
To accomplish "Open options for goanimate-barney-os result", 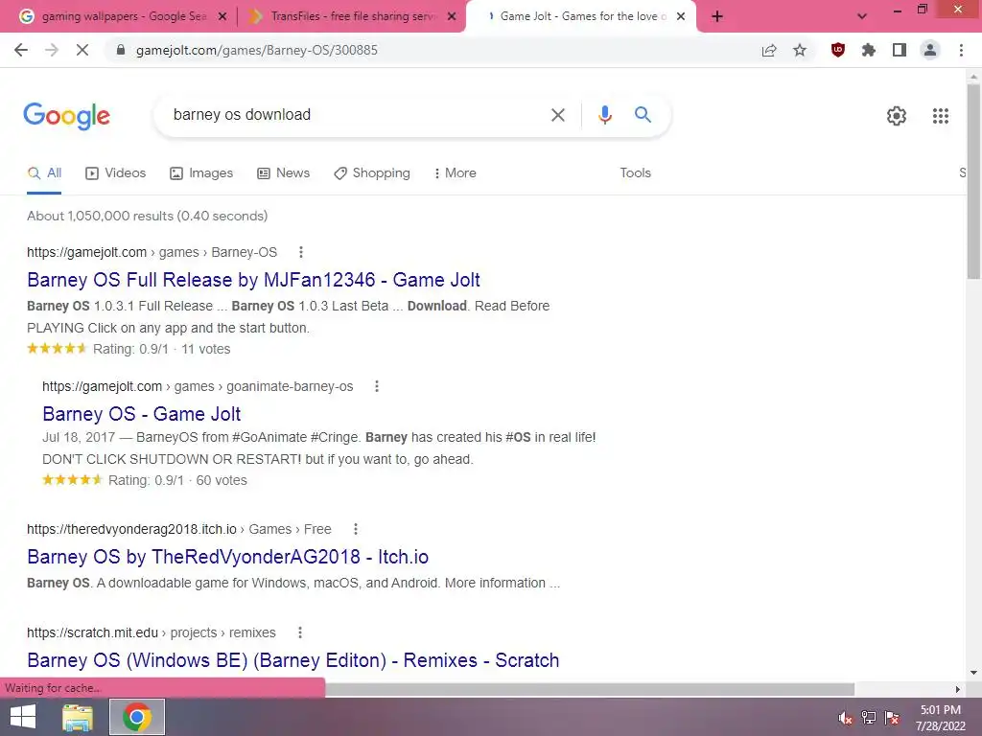I will [x=376, y=387].
